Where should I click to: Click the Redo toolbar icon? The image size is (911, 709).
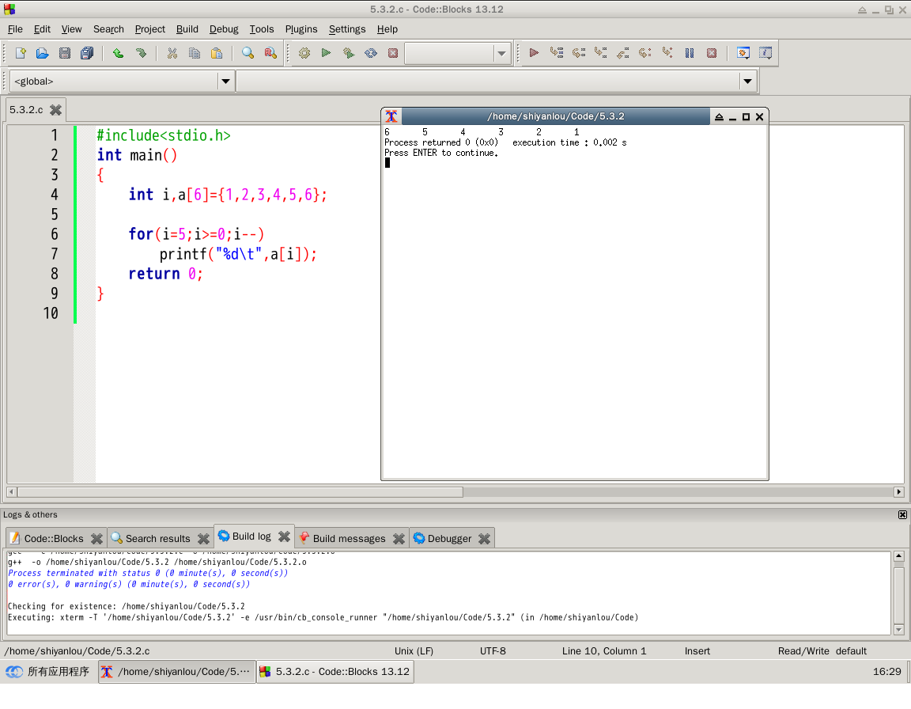pyautogui.click(x=141, y=54)
